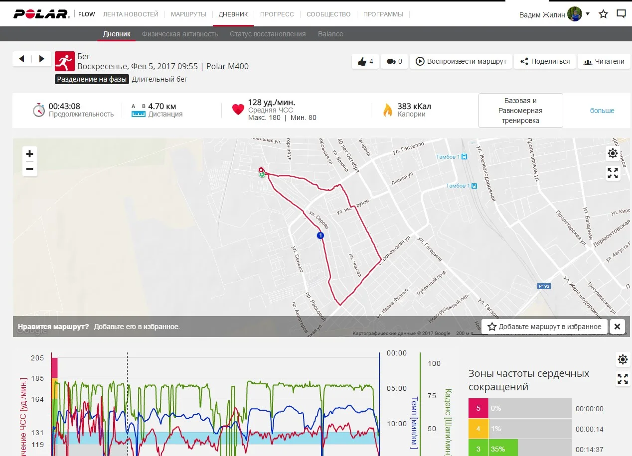Image resolution: width=632 pixels, height=456 pixels.
Task: Click Воспроизвести маршрут button
Action: point(461,61)
